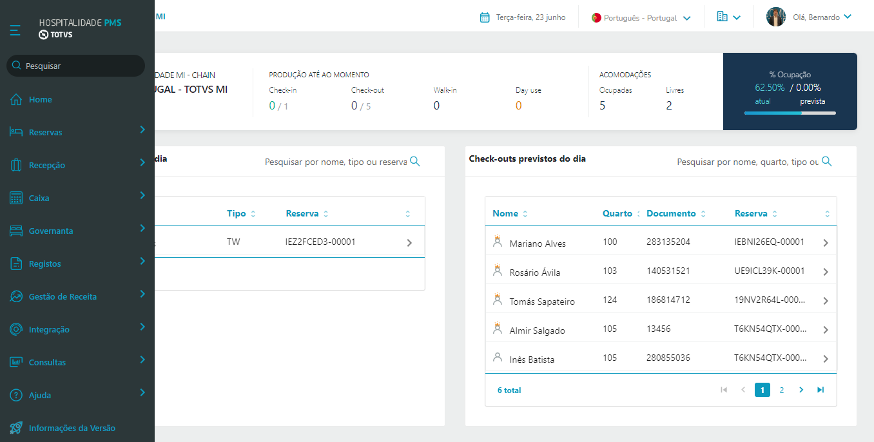Expand the Reservas submenu arrow

pos(142,131)
